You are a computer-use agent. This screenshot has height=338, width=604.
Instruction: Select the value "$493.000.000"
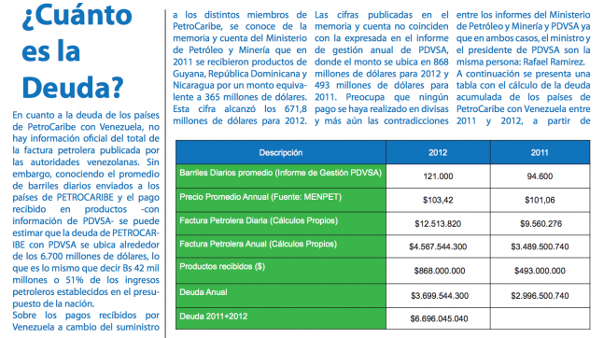pos(540,271)
